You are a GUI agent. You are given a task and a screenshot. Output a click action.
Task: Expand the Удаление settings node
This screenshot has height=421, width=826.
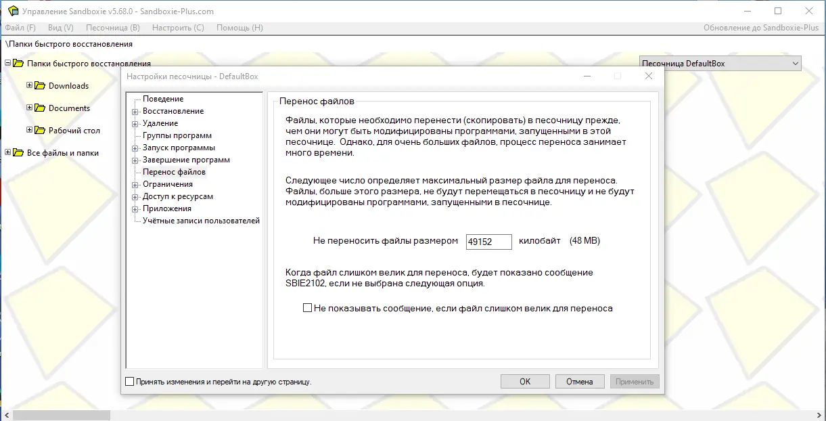point(135,124)
